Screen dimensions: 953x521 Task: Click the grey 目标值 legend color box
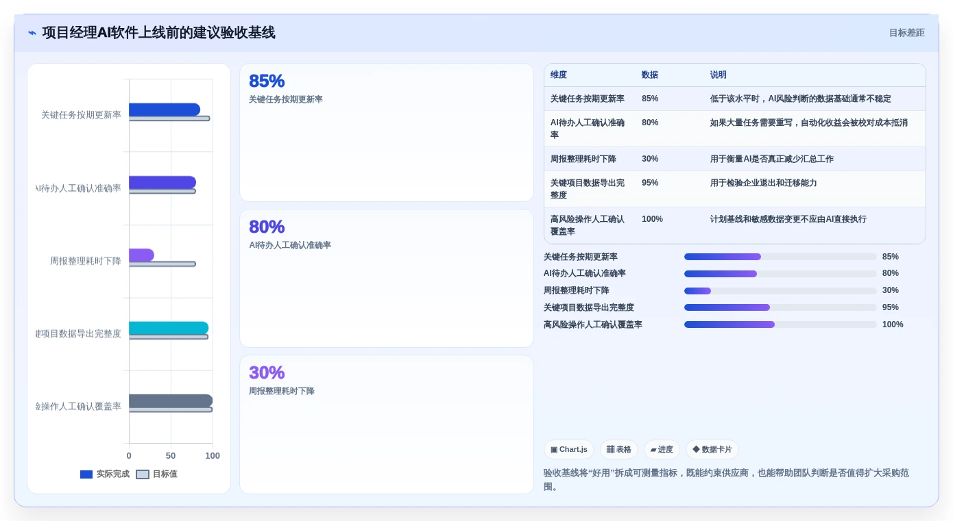143,474
